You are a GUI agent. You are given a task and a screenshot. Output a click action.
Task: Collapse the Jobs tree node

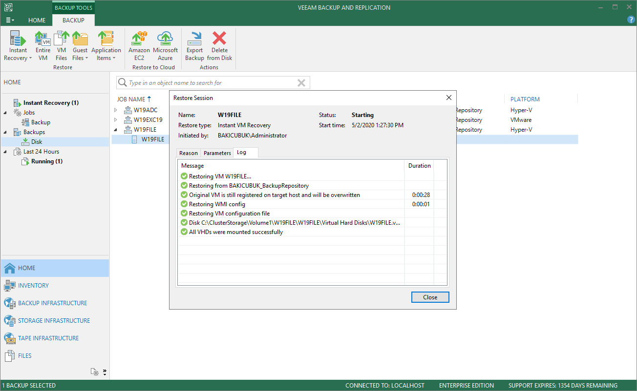pyautogui.click(x=5, y=113)
